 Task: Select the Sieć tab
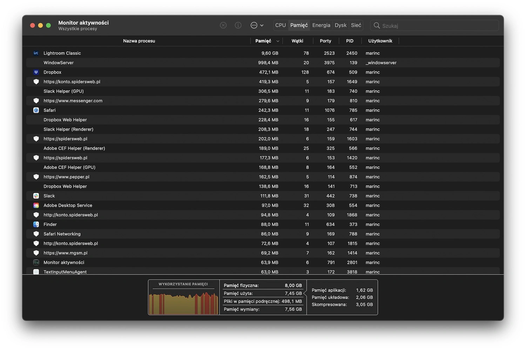pos(356,25)
